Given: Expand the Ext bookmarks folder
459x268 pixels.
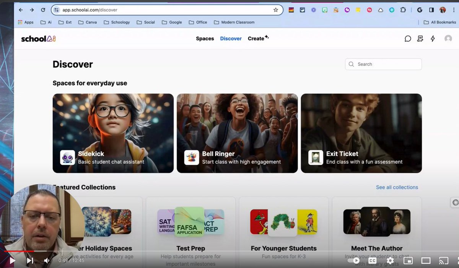Looking at the screenshot, I should (65, 22).
